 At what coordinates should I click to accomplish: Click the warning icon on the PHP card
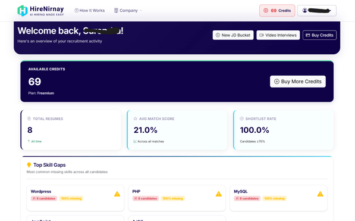pyautogui.click(x=218, y=194)
